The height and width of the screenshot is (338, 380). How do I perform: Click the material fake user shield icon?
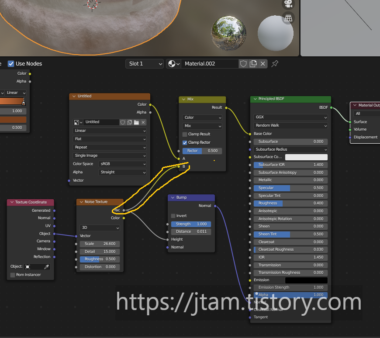click(x=243, y=64)
